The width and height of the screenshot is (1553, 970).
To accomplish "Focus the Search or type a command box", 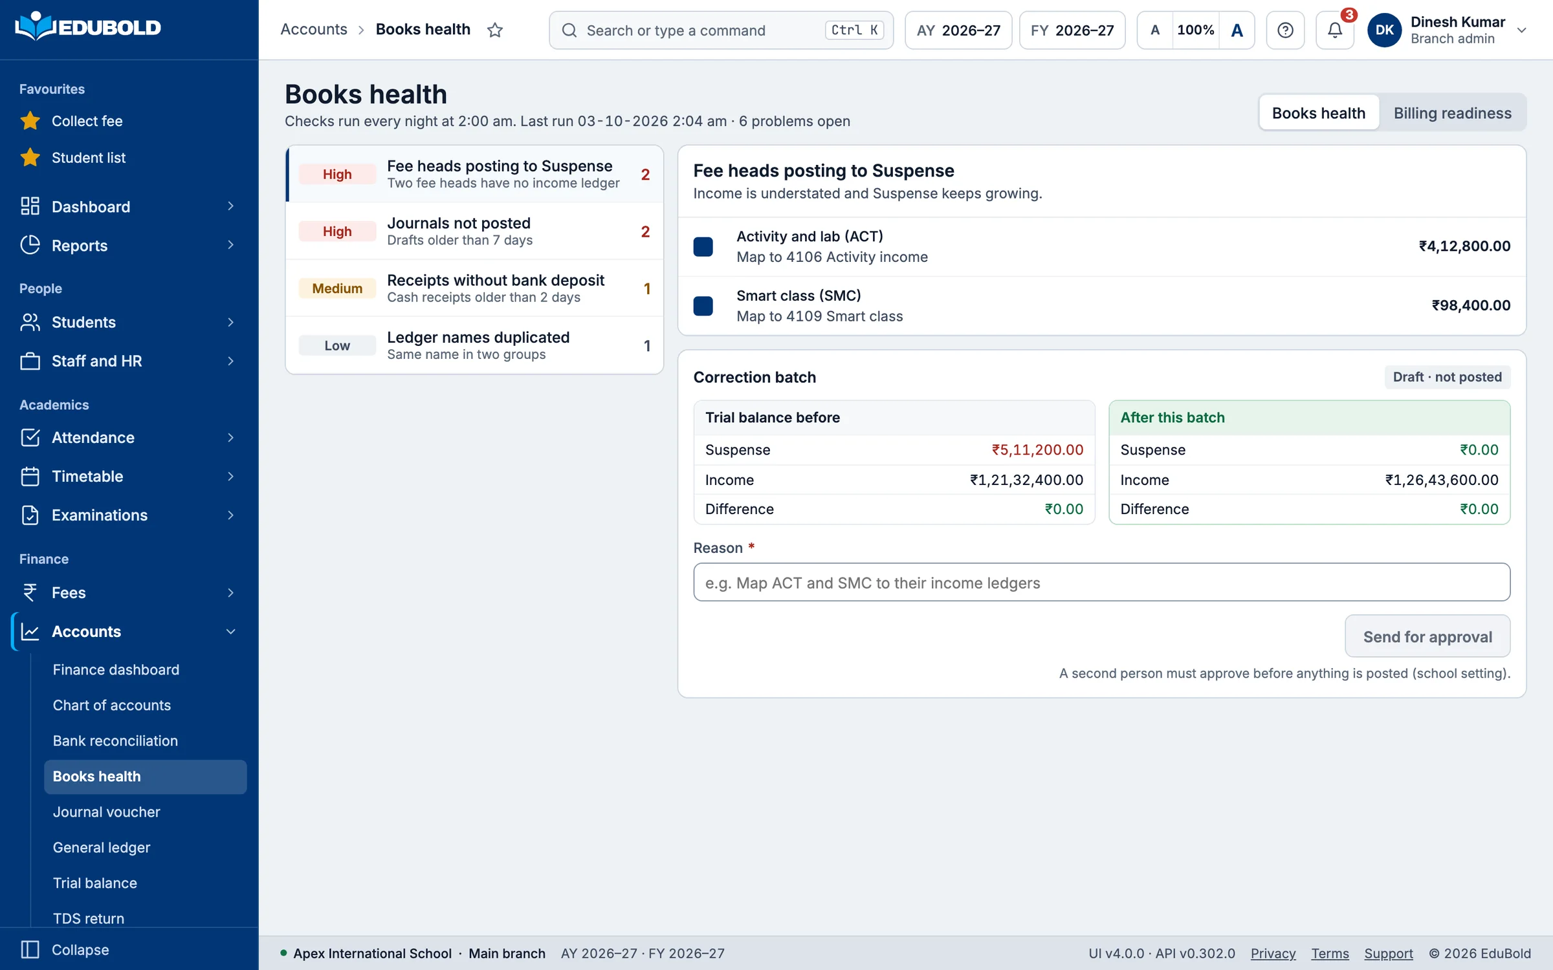I will (721, 30).
